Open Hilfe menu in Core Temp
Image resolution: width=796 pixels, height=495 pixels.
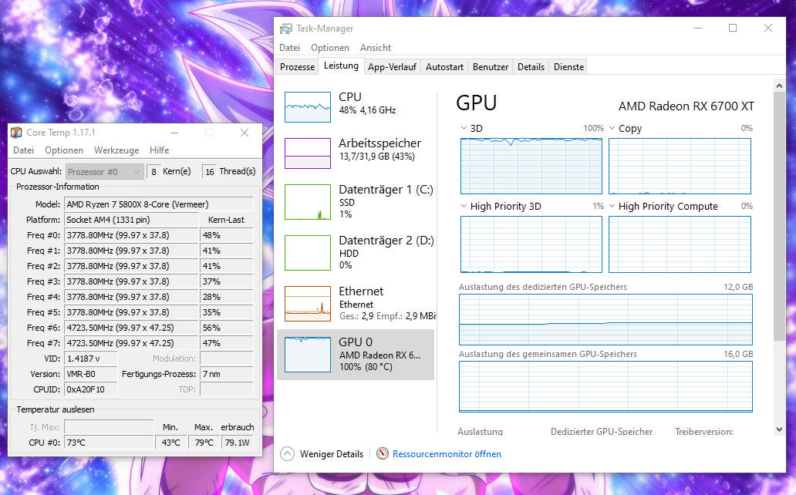(x=160, y=150)
